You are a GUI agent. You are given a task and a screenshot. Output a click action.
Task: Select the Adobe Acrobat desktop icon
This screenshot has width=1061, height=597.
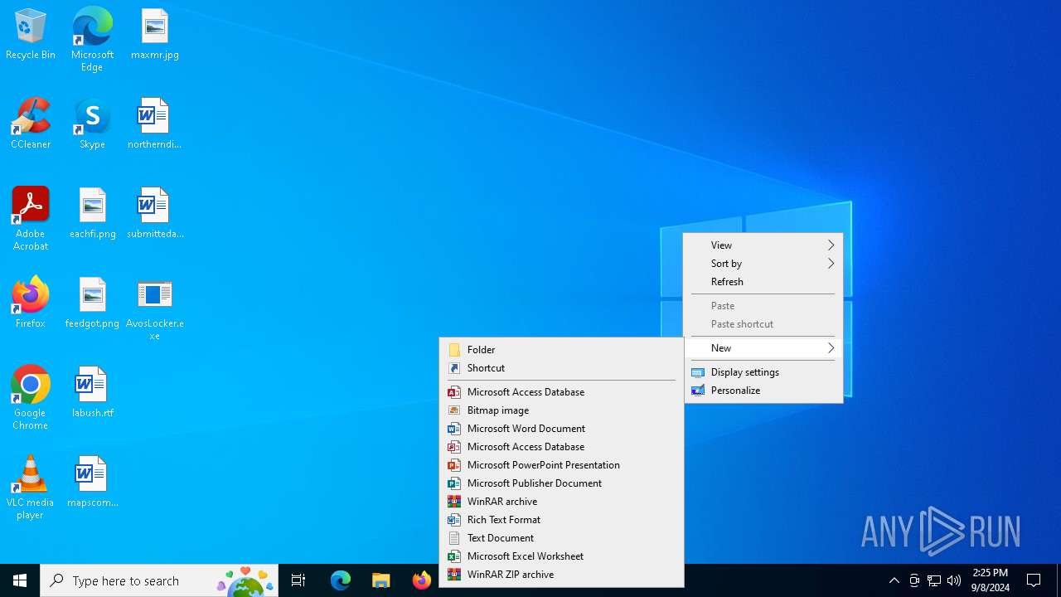coord(31,219)
